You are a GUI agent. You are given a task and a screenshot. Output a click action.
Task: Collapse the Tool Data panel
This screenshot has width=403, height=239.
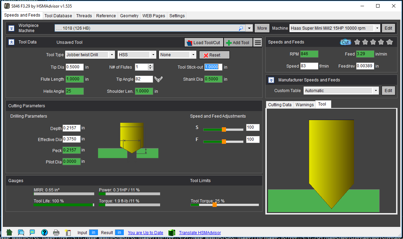pyautogui.click(x=11, y=42)
